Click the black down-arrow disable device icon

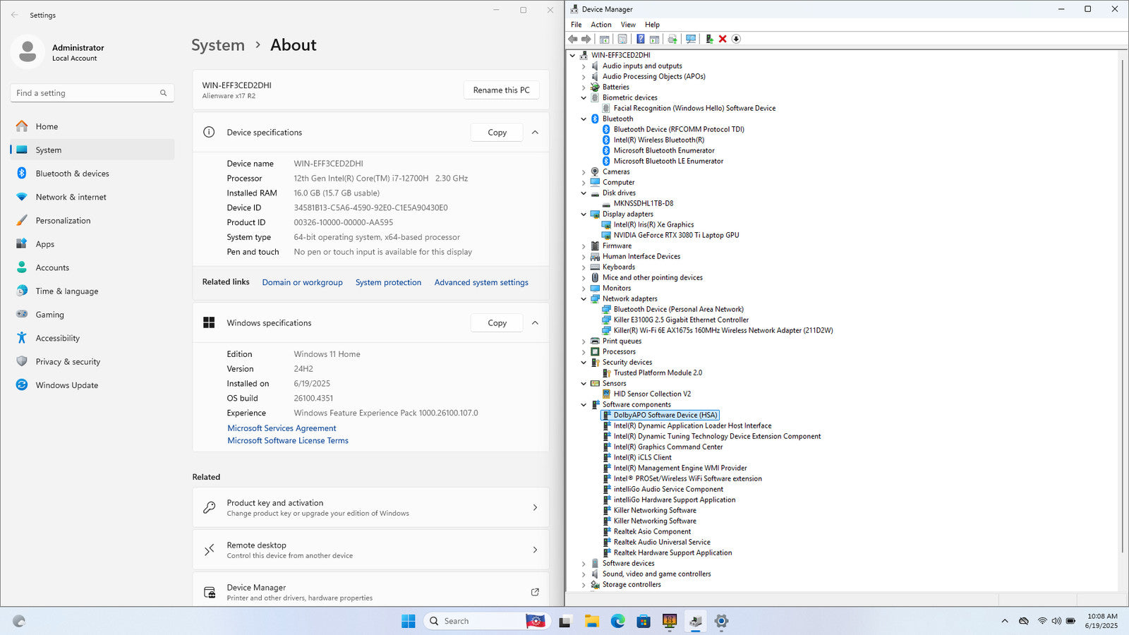coord(736,39)
